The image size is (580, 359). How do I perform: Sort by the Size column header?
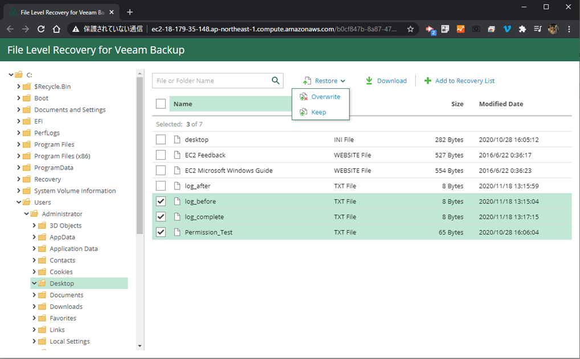pyautogui.click(x=457, y=104)
